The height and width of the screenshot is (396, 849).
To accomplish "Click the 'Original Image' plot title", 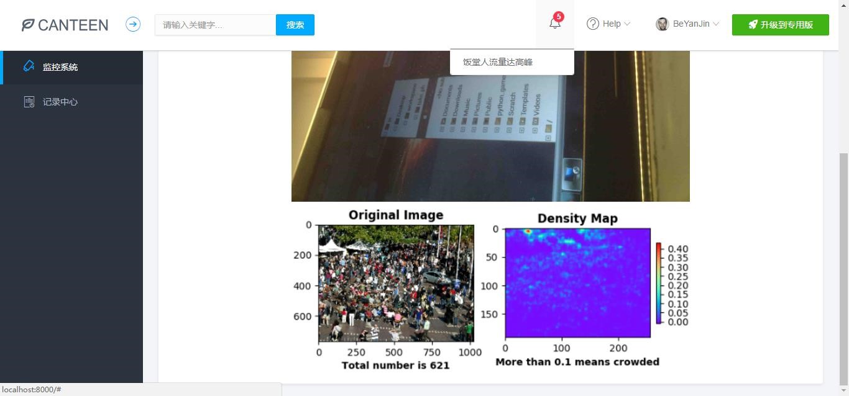I will (396, 215).
